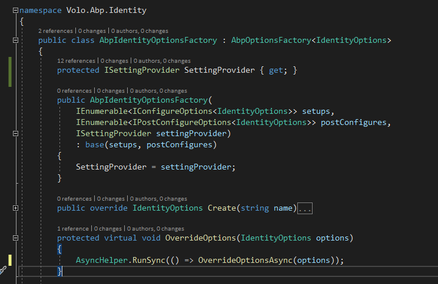Place cursor on 'SettingProvider = settingProvider;' assignment
This screenshot has height=284, width=438.
(x=156, y=167)
